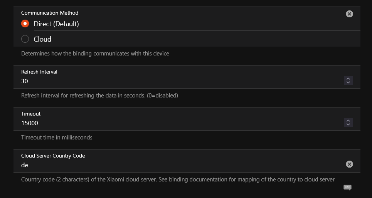Clear the Cloud Server Country Code field
This screenshot has height=198, width=372.
point(349,164)
